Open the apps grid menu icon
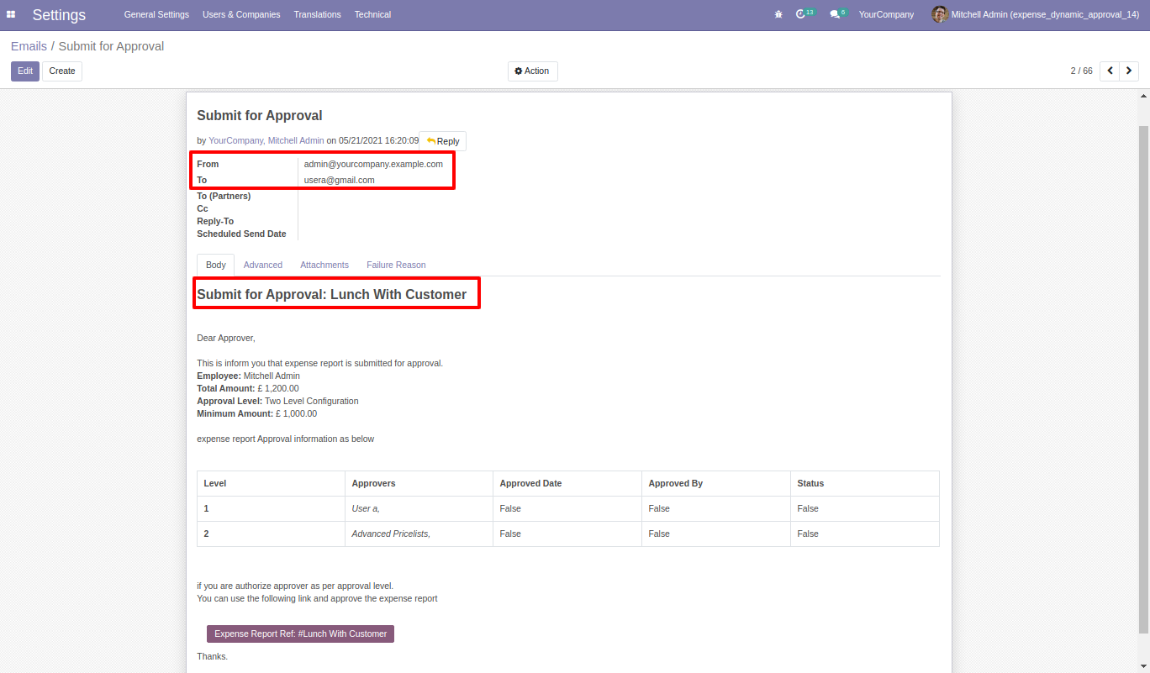 point(11,14)
